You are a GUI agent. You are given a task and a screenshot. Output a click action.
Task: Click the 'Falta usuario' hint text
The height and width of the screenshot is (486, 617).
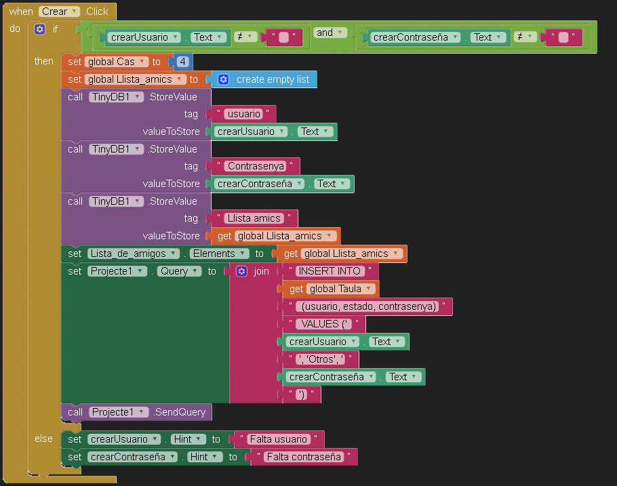279,439
